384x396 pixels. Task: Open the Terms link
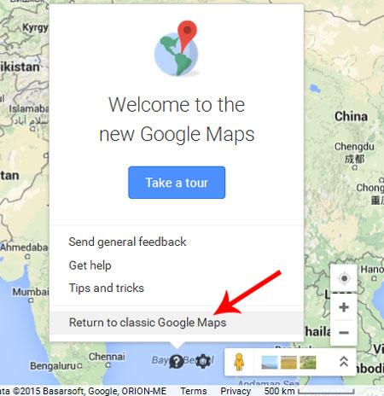pos(194,391)
